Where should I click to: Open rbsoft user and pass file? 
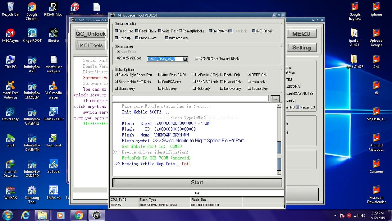coord(54,64)
